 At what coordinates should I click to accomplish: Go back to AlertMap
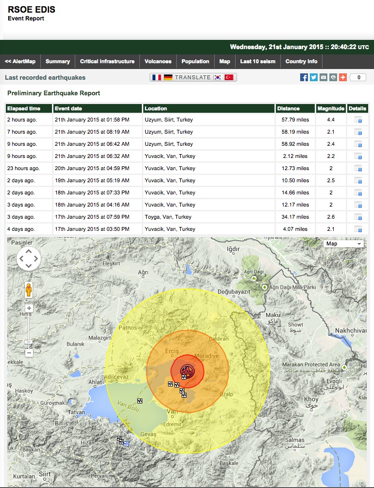point(20,61)
